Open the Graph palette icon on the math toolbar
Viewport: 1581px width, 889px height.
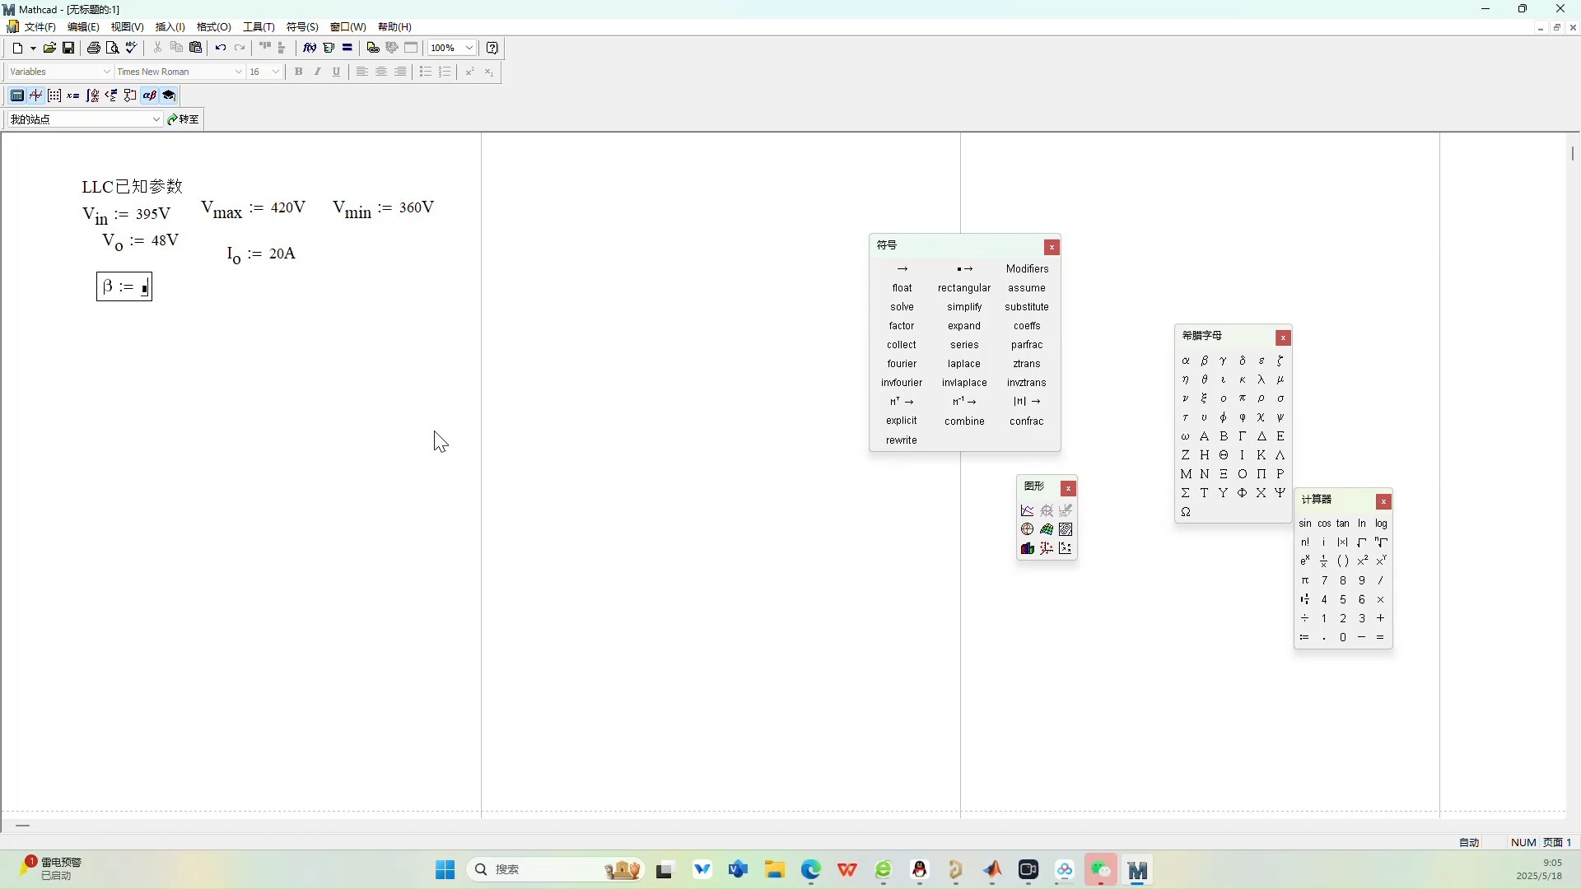tap(35, 95)
